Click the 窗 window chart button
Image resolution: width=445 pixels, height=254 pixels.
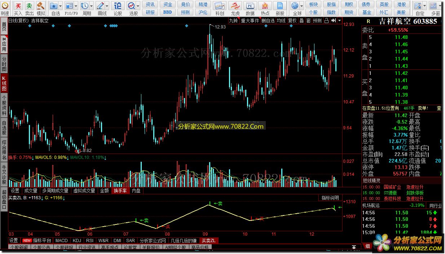(x=308, y=21)
